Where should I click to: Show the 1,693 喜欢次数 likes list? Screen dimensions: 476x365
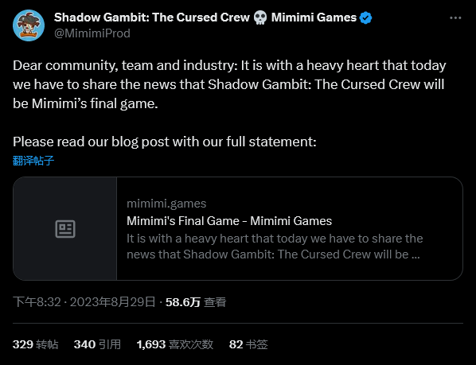175,344
